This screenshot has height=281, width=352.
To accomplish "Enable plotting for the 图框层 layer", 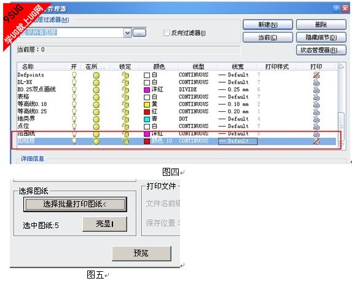I will 316,141.
